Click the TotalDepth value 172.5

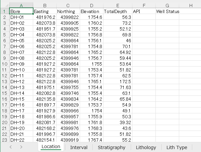click(117, 81)
